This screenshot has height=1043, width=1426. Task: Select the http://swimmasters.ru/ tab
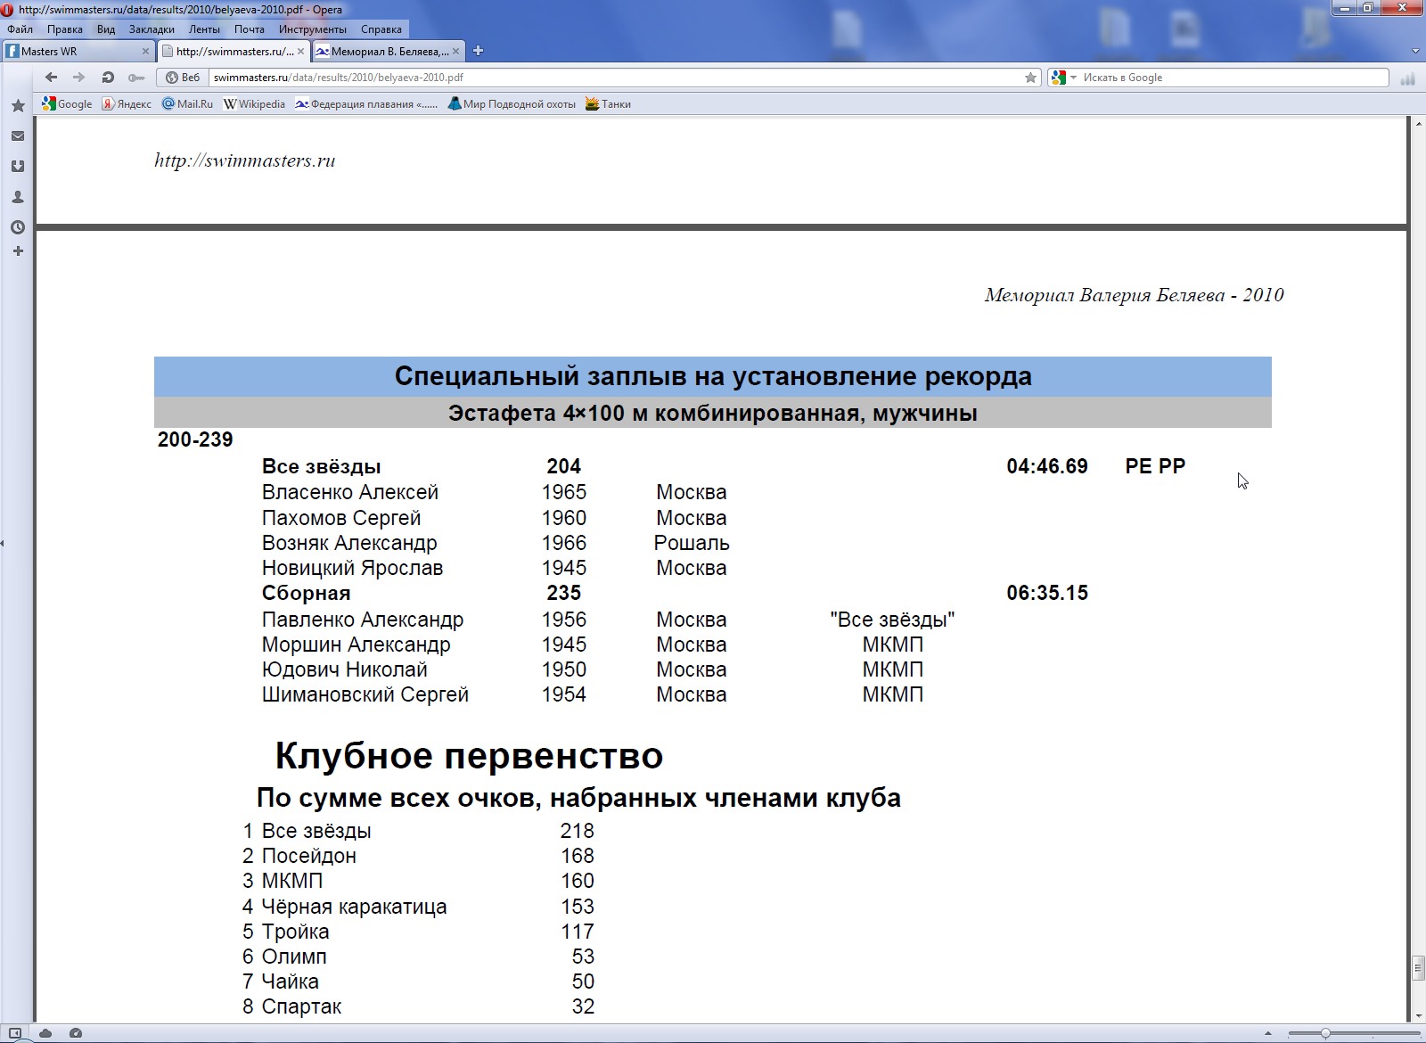click(234, 51)
